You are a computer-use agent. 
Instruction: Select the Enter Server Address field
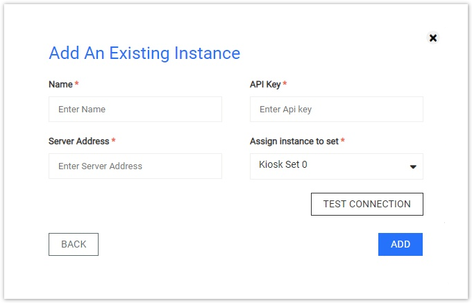coord(135,166)
